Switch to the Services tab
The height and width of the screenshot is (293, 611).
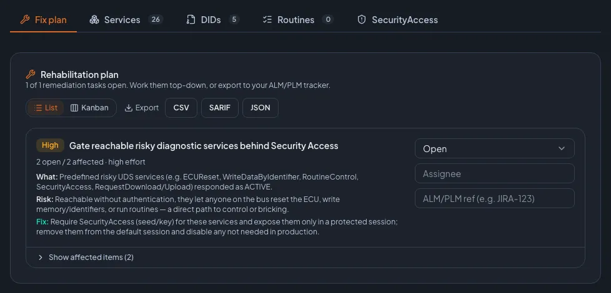pos(126,20)
